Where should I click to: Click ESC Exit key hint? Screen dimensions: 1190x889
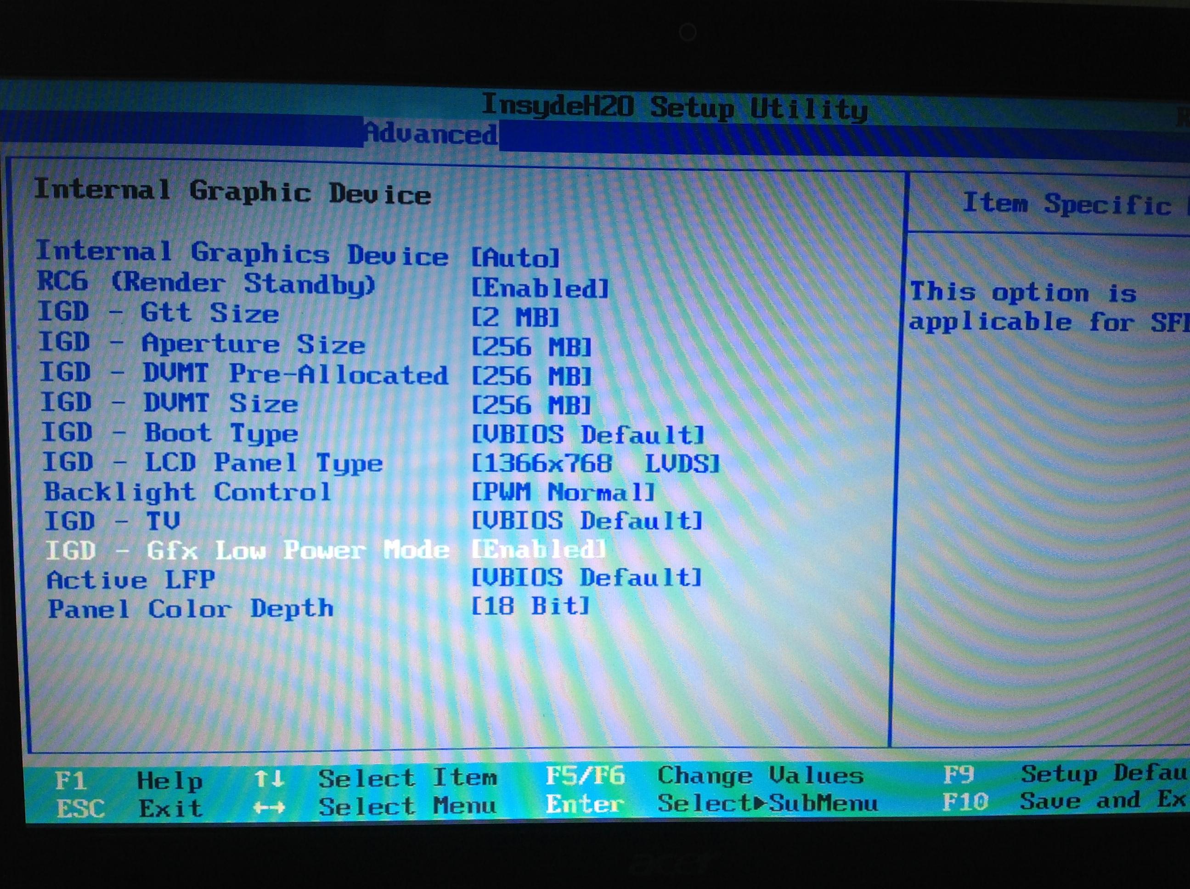(81, 808)
